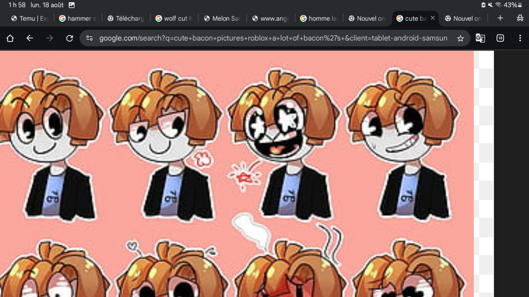Screen dimensions: 529x297
Task: Switch to the first Nouvel on tab
Action: [367, 19]
